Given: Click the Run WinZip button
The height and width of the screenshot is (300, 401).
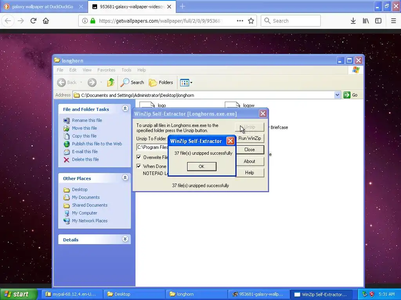Looking at the screenshot, I should point(249,138).
